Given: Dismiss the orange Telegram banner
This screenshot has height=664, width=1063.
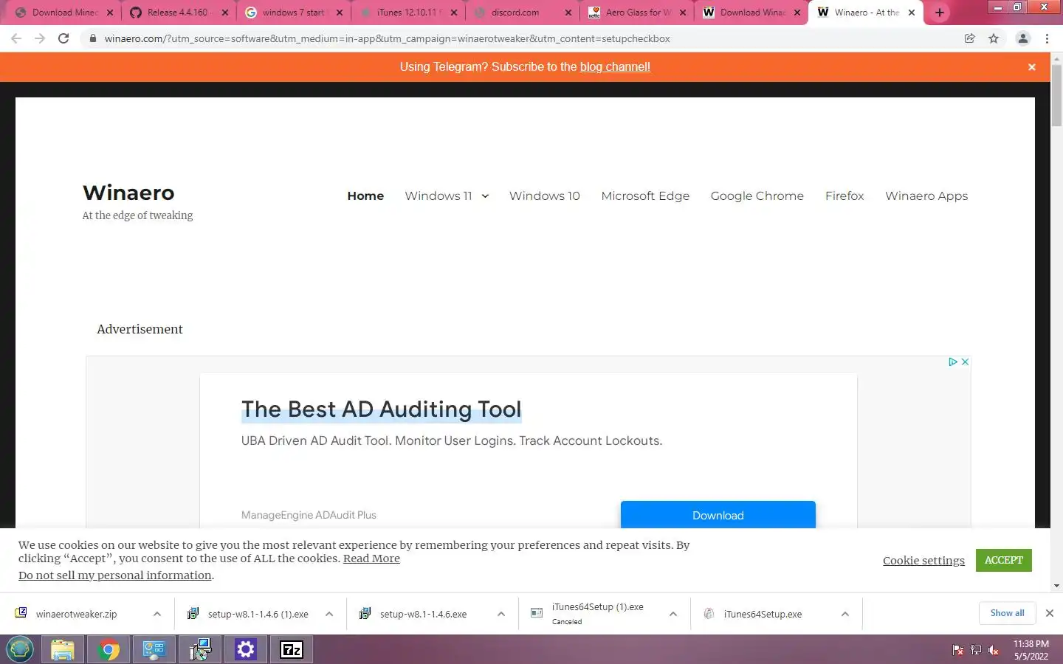Looking at the screenshot, I should tap(1032, 67).
